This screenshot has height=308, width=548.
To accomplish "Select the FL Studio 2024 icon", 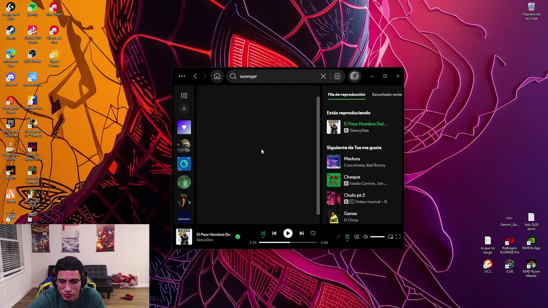I will [32, 198].
